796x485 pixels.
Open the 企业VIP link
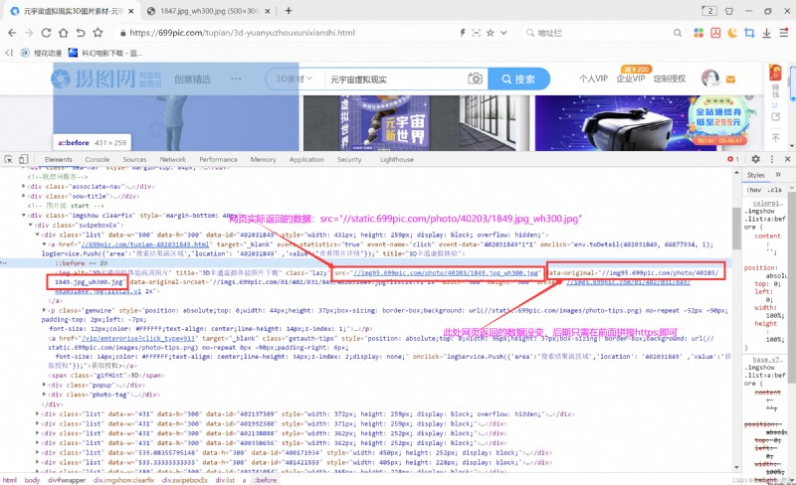[x=631, y=79]
